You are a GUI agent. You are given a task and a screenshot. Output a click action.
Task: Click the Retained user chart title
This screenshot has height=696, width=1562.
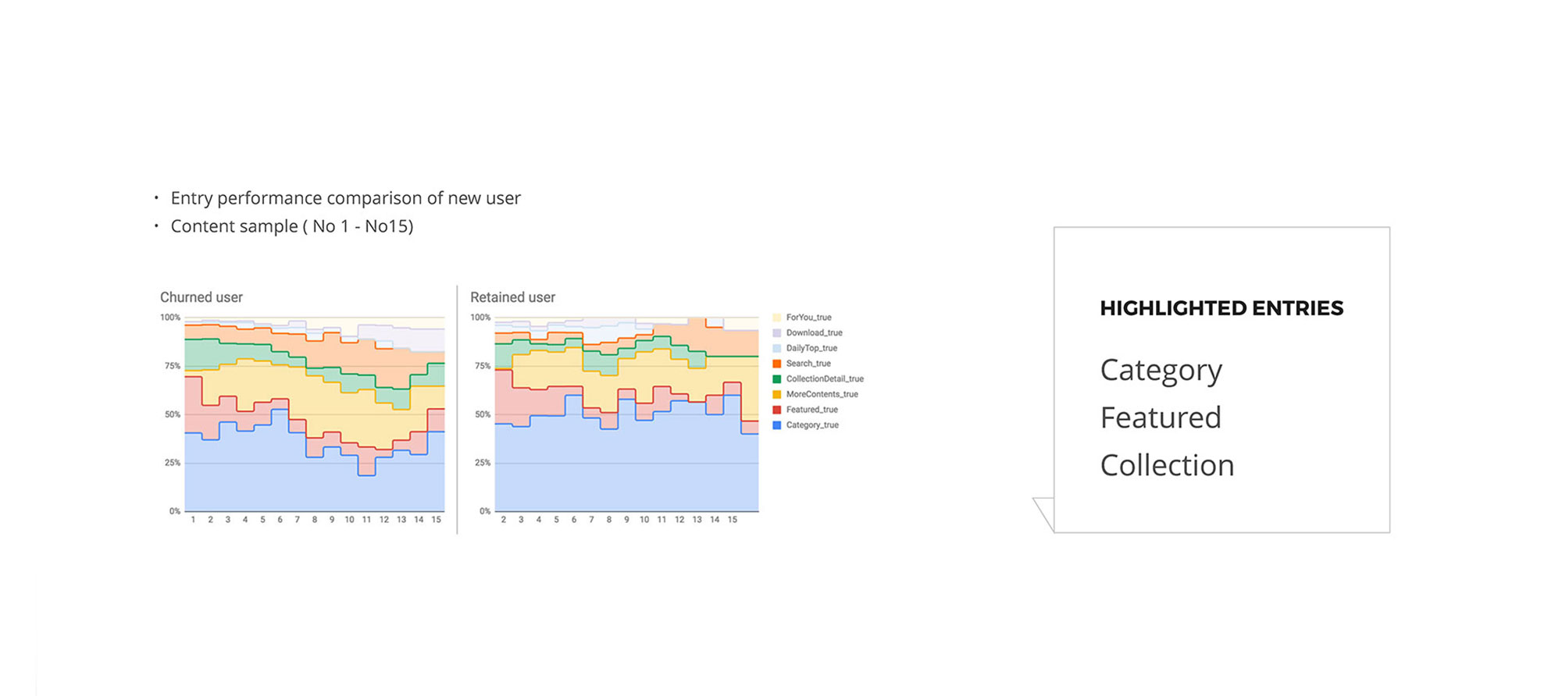tap(512, 297)
